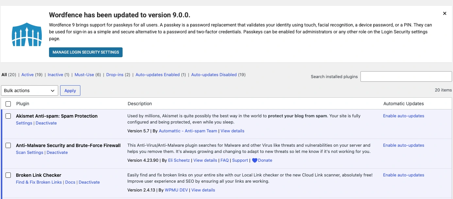
Task: Click the Automatic Updates column header
Action: tap(404, 104)
